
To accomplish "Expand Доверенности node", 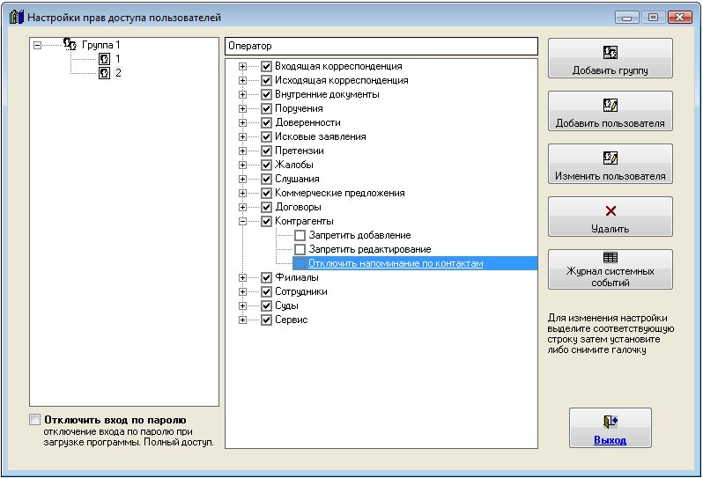I will coord(242,122).
